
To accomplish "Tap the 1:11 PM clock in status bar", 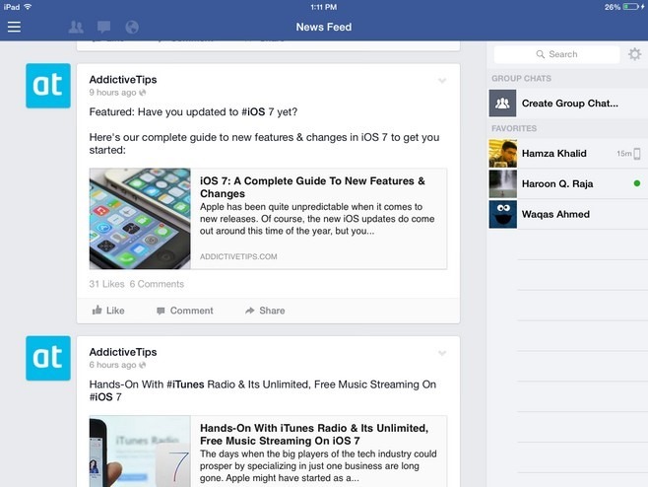I will point(324,7).
